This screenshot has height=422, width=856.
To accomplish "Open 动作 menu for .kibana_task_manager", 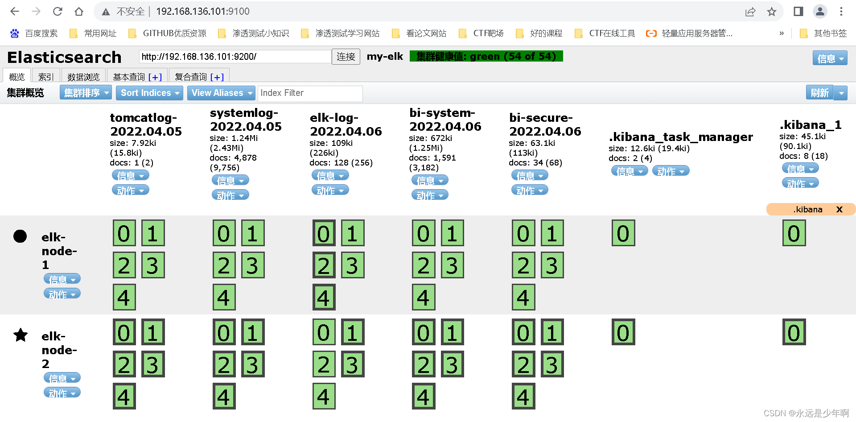I will coord(671,171).
